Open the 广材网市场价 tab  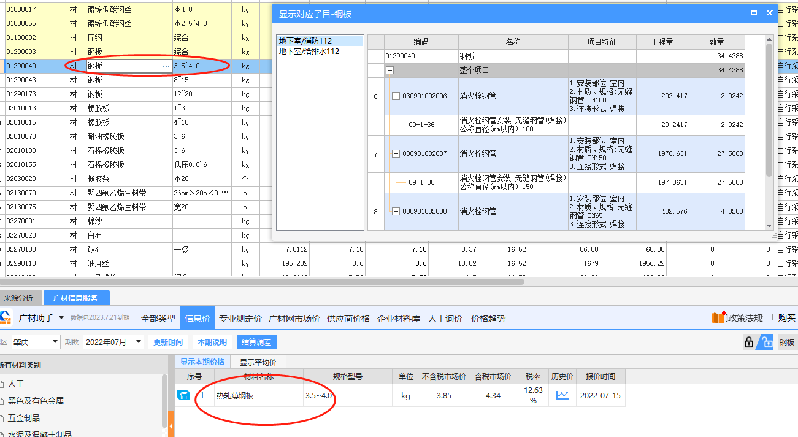tap(294, 319)
